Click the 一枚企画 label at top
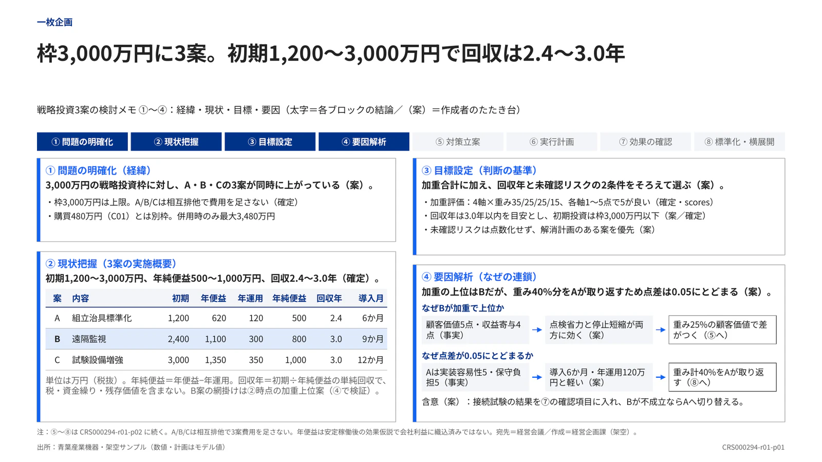 [54, 22]
